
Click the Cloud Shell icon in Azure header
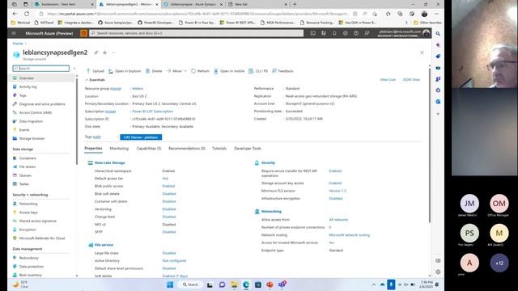click(313, 33)
